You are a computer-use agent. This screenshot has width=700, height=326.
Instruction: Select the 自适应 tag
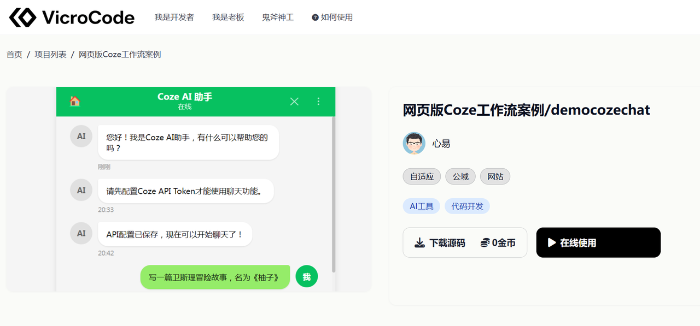pos(422,176)
